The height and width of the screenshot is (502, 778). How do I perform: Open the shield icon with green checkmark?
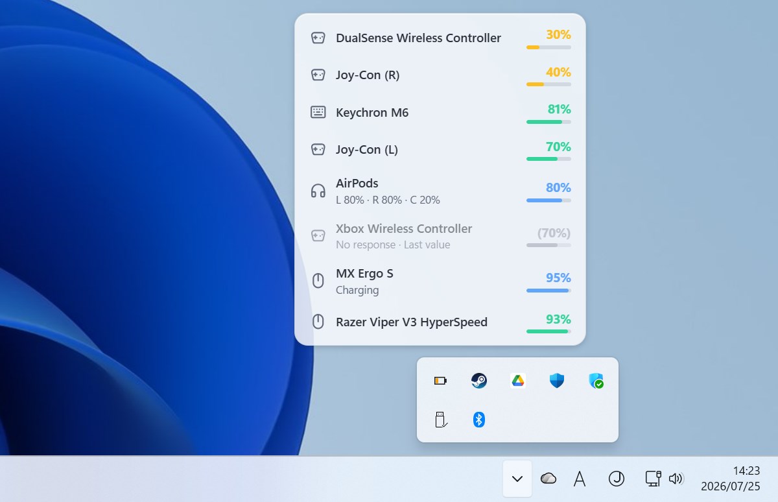pyautogui.click(x=596, y=381)
